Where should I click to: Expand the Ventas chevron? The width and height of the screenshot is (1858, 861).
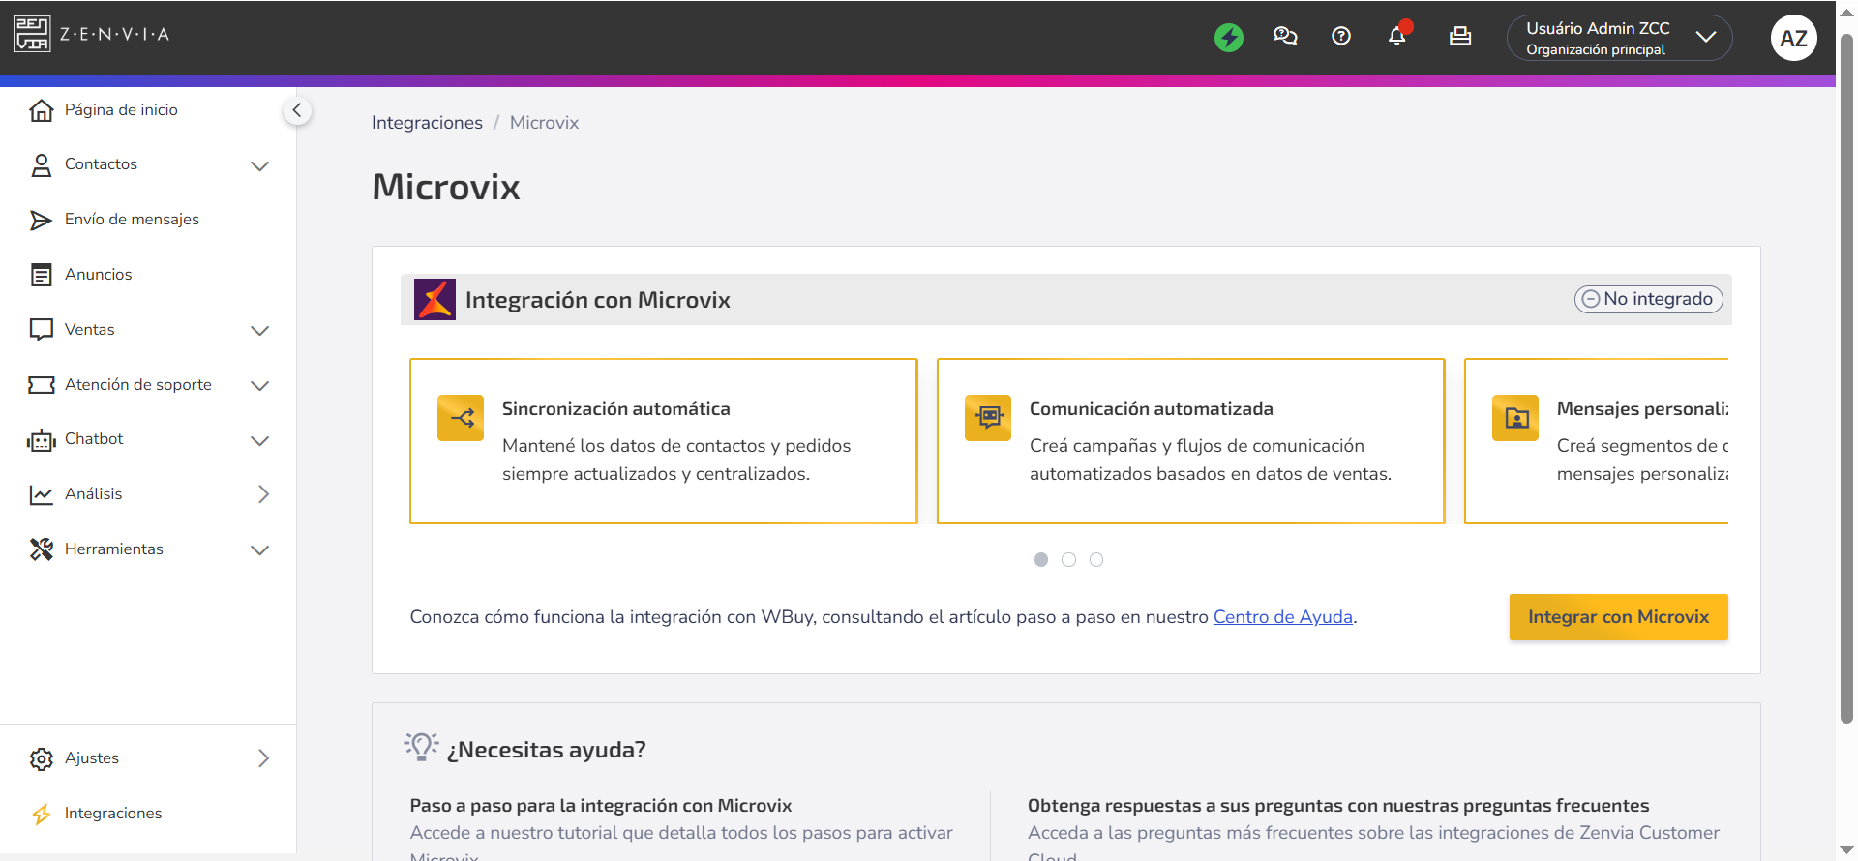click(259, 331)
